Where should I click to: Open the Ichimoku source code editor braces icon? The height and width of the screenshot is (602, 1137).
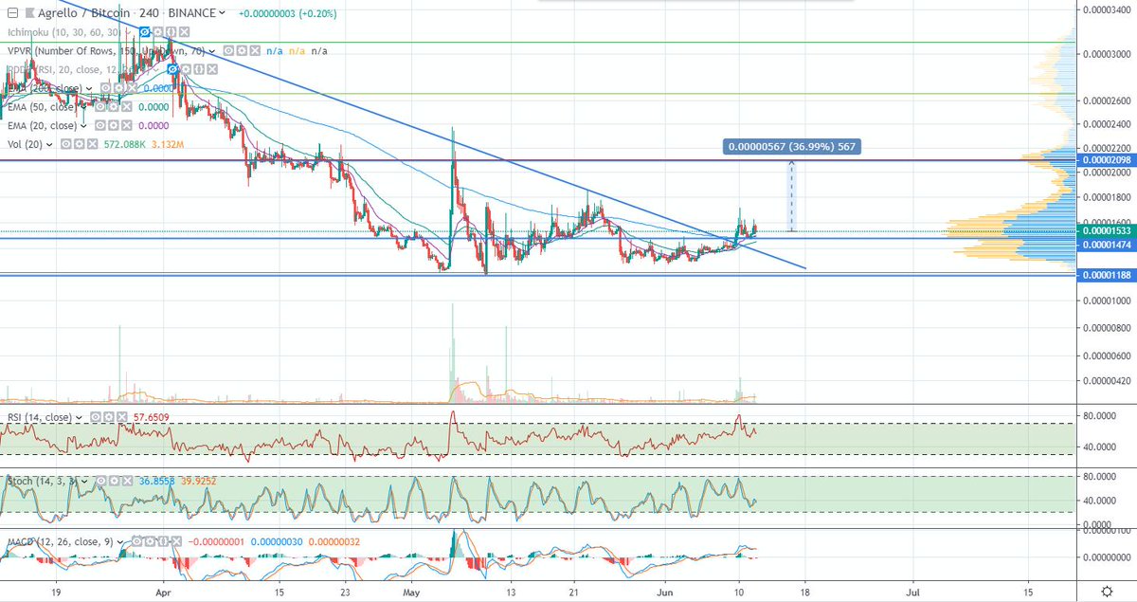point(171,32)
